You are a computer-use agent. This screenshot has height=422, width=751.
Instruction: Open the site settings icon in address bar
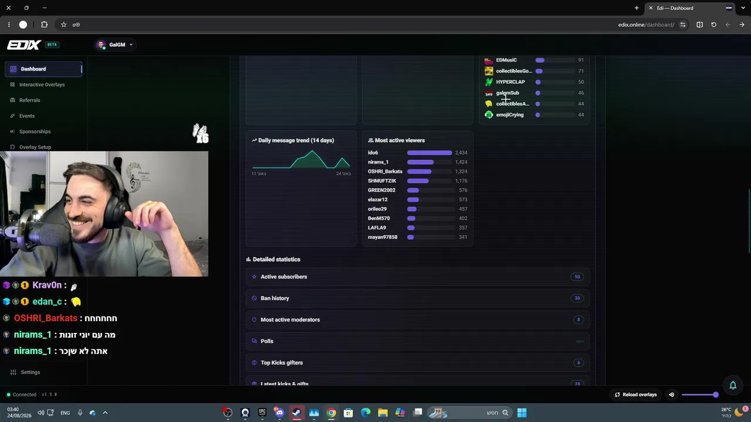pos(682,25)
